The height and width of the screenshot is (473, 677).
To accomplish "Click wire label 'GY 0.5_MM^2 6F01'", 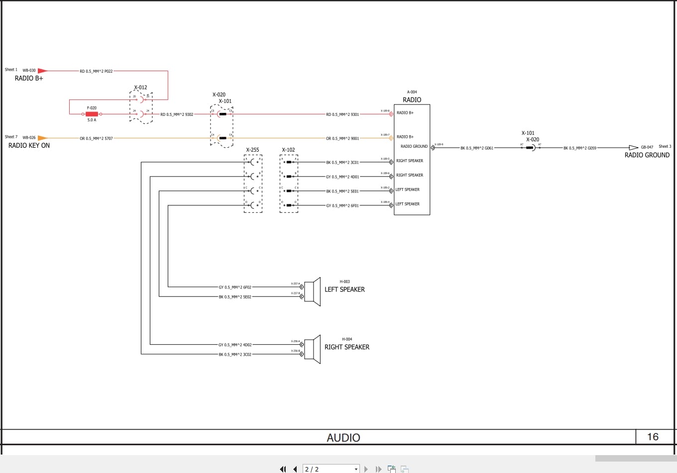I will click(x=342, y=206).
